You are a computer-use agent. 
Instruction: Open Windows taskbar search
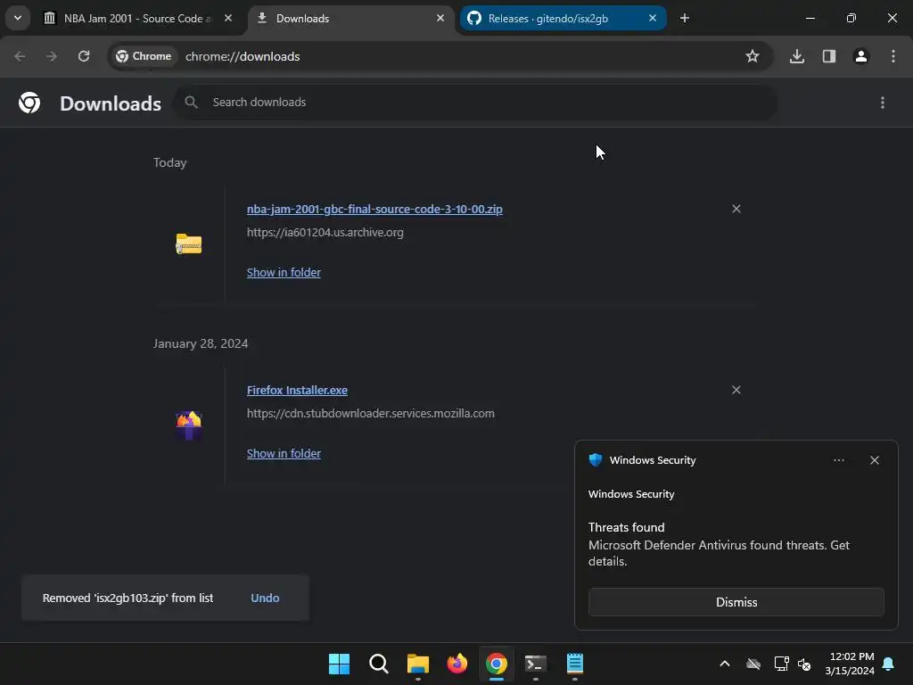[x=378, y=664]
